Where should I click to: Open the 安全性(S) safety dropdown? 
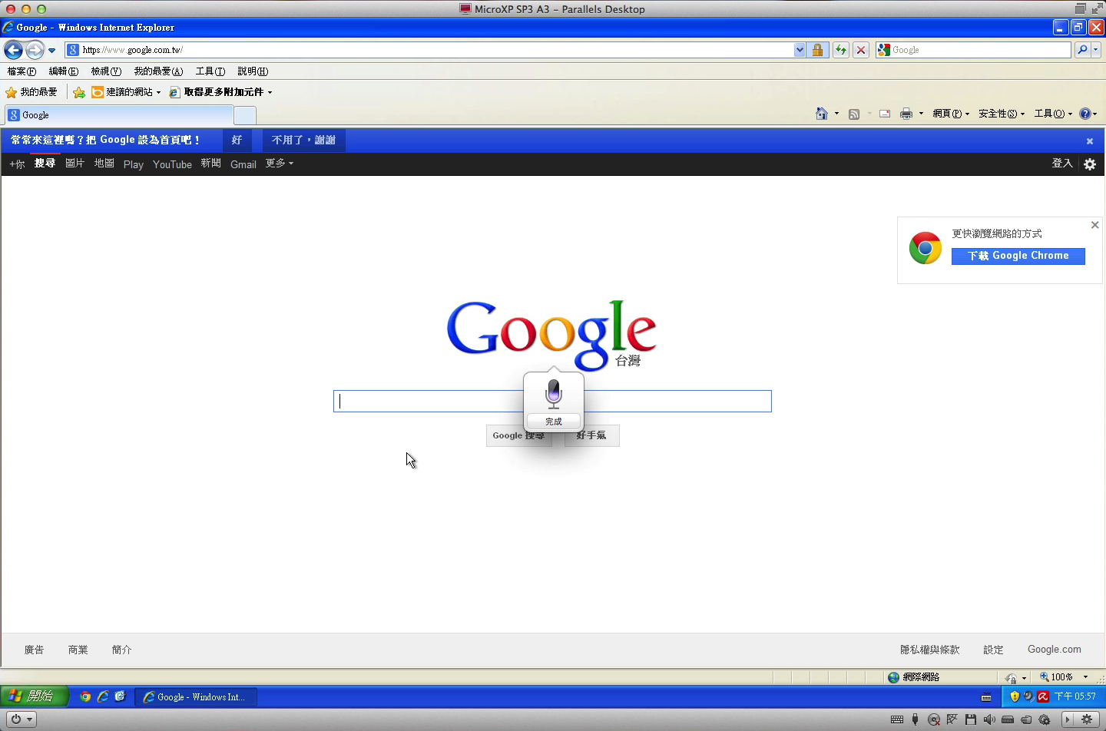(1002, 114)
